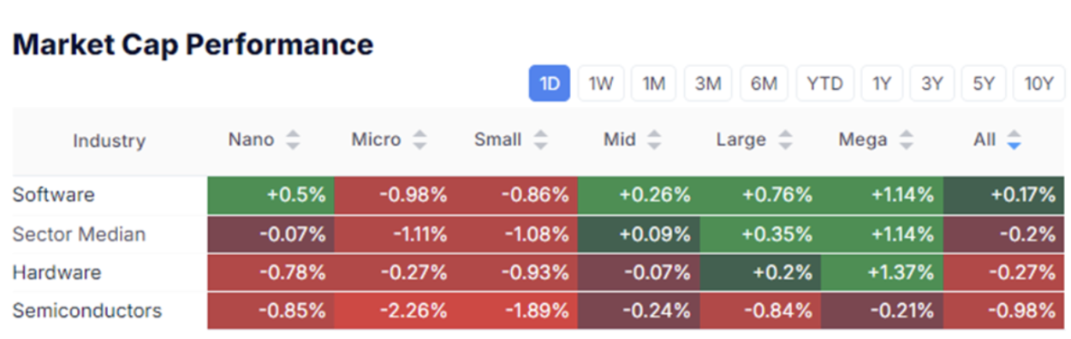Select the 1D time range

(x=549, y=84)
